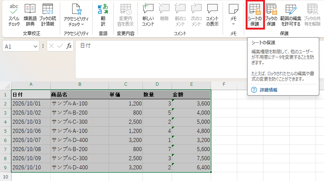Expand the Name Box dropdown arrow
Screen dimensions: 324x181
36,47
